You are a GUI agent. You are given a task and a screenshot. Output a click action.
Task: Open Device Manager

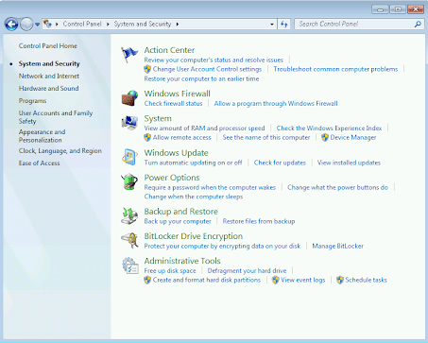(x=353, y=137)
